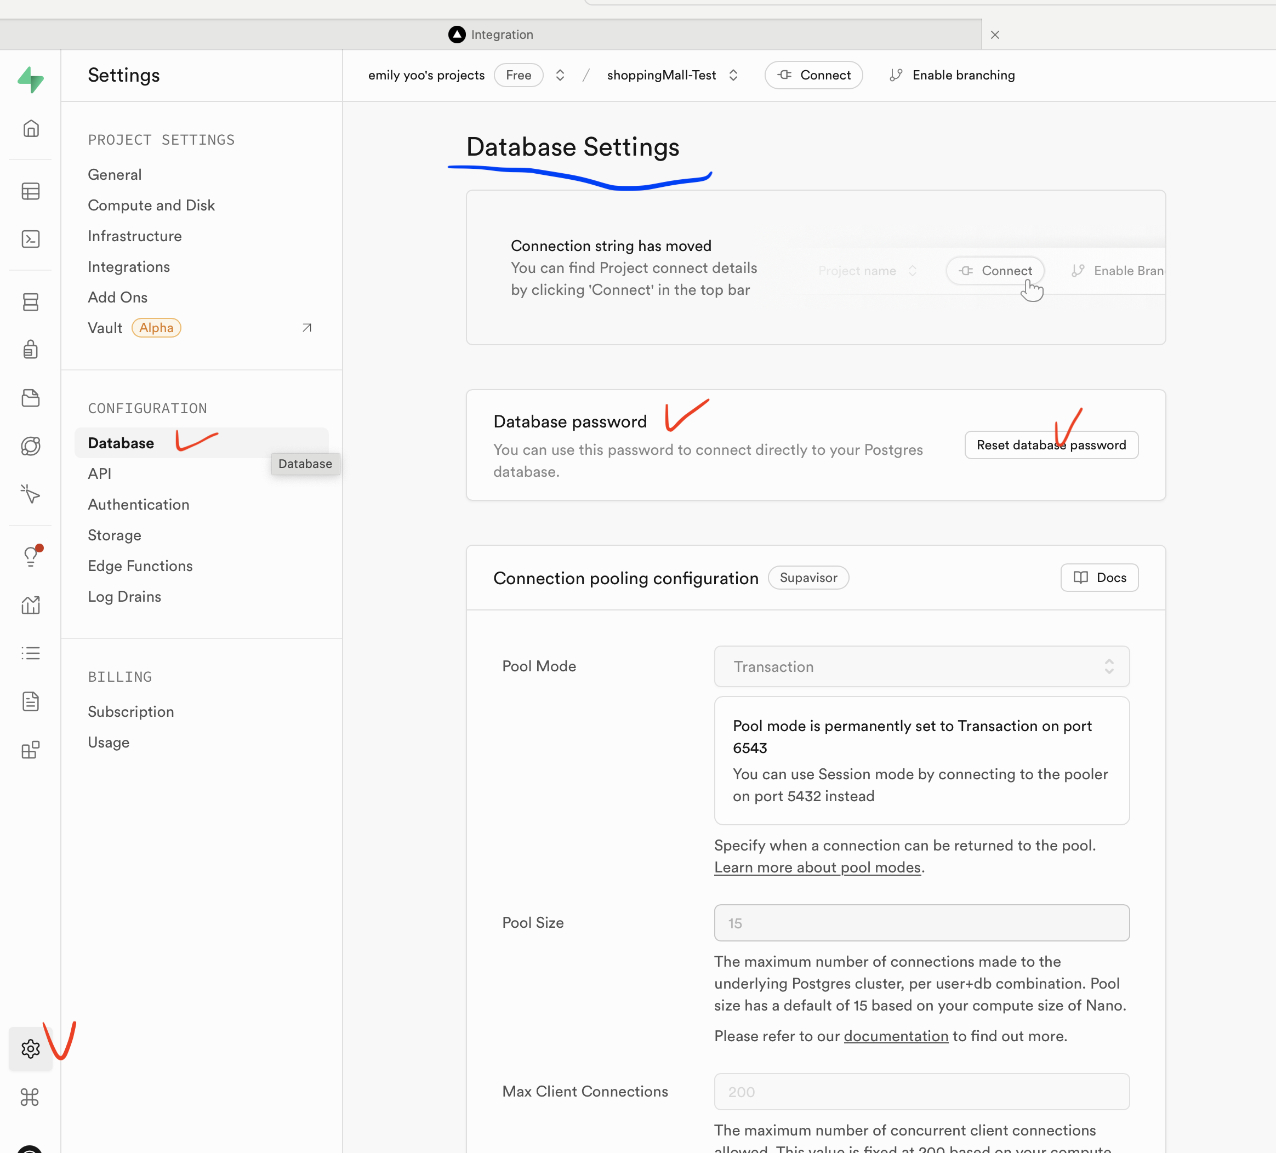Open the Docs button for connection pooling
The height and width of the screenshot is (1153, 1276).
click(1099, 578)
